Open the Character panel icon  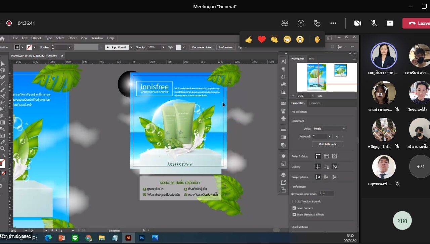pyautogui.click(x=283, y=61)
